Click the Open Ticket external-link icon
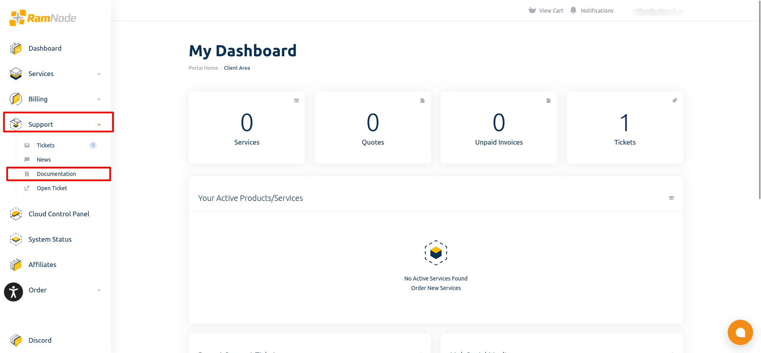The height and width of the screenshot is (353, 761). tap(27, 188)
